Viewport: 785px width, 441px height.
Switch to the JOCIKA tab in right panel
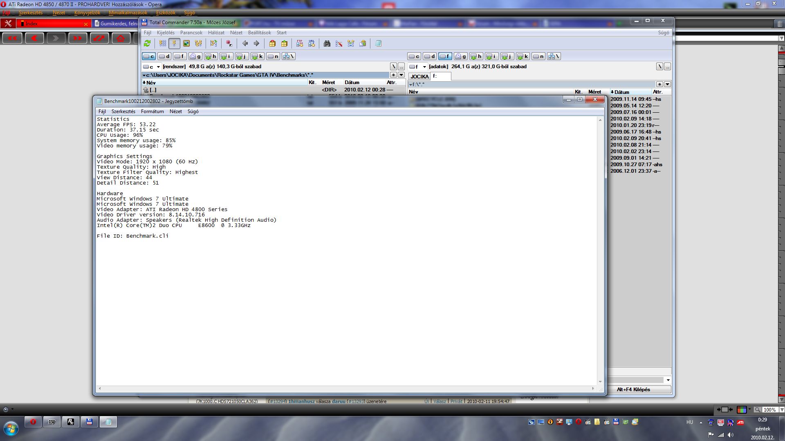click(x=419, y=76)
